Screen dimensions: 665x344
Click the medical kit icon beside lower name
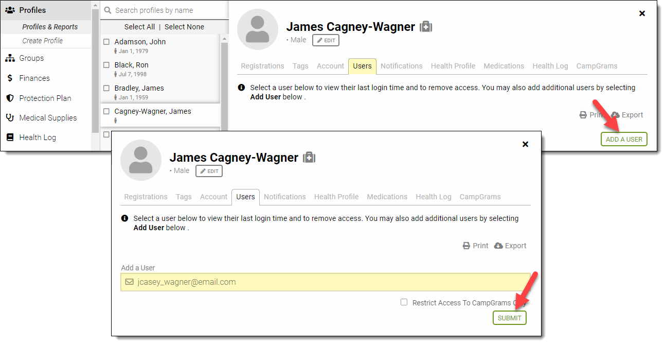coord(309,158)
